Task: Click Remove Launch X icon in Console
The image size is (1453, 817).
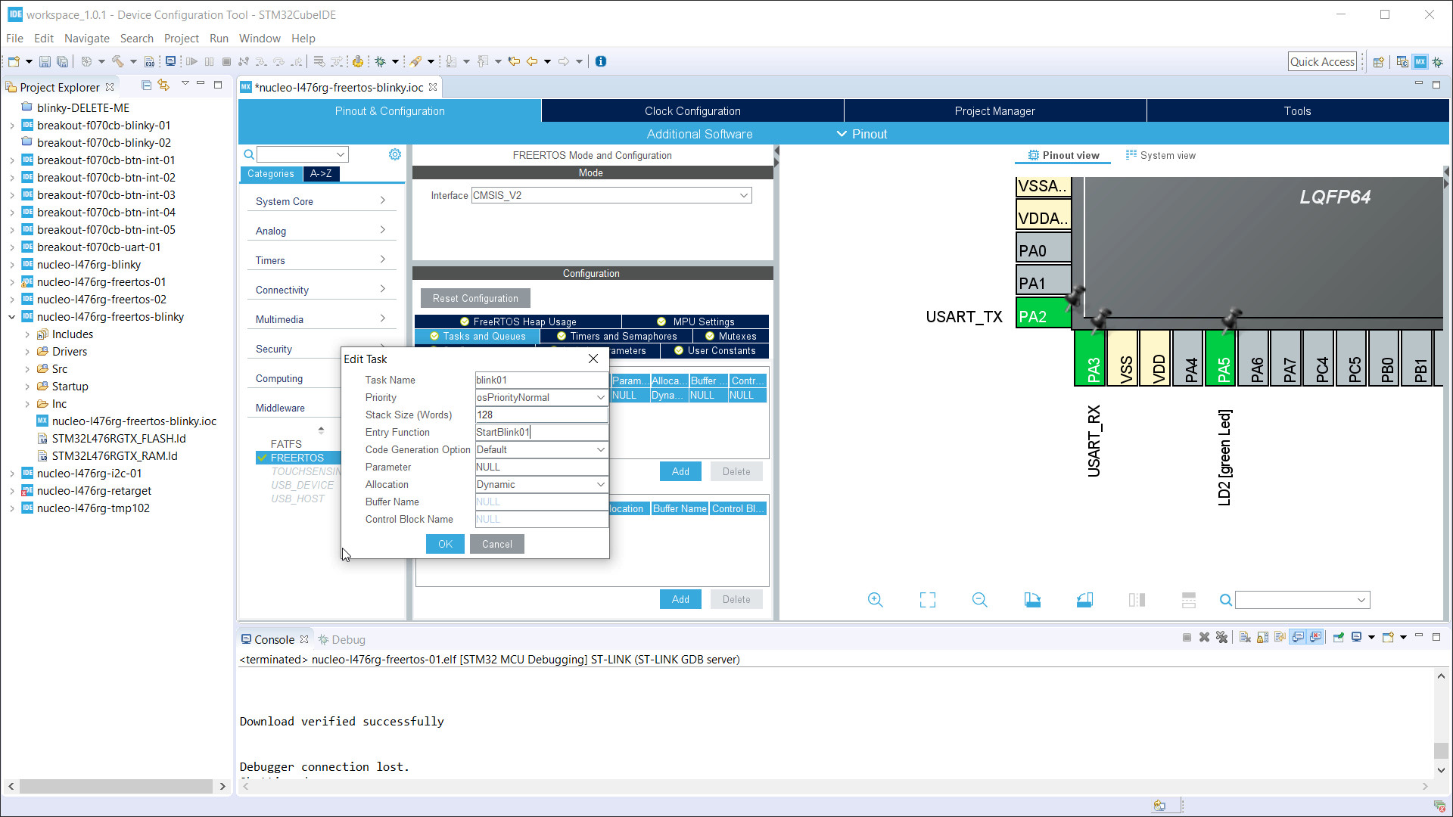Action: pyautogui.click(x=1204, y=637)
